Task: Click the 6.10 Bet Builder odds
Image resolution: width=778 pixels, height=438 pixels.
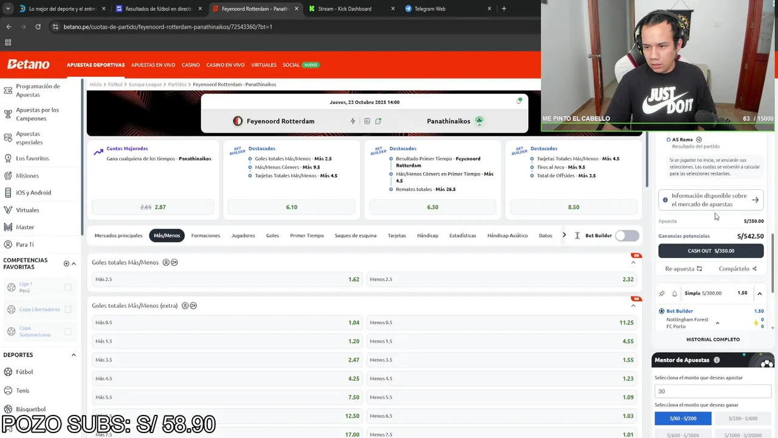Action: click(x=292, y=207)
